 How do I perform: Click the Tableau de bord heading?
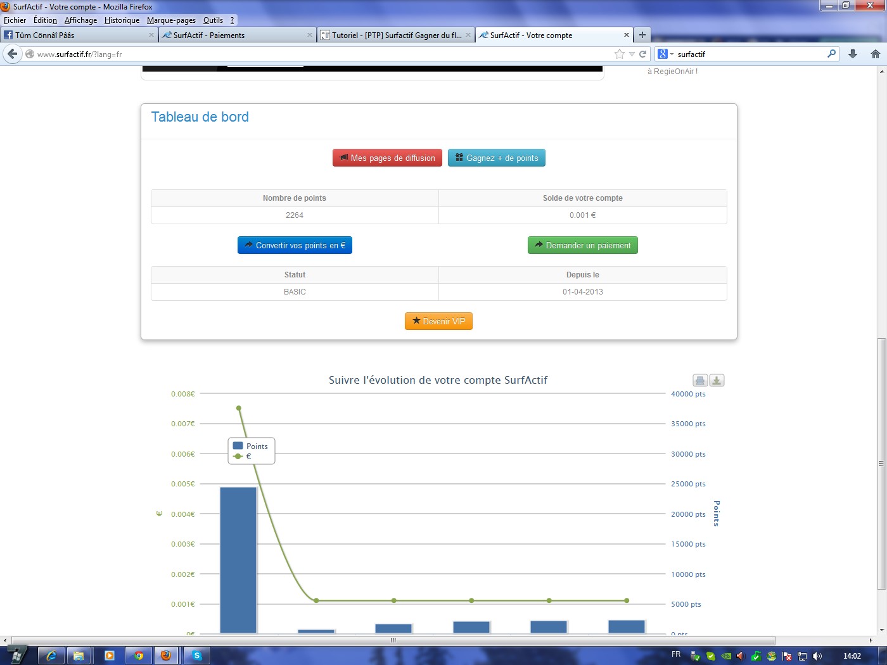200,117
